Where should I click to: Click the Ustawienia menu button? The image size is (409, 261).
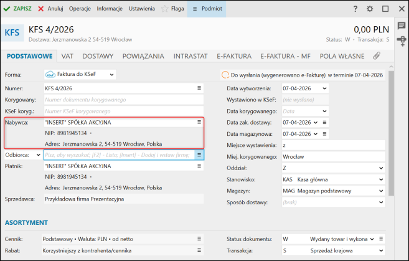(x=143, y=9)
